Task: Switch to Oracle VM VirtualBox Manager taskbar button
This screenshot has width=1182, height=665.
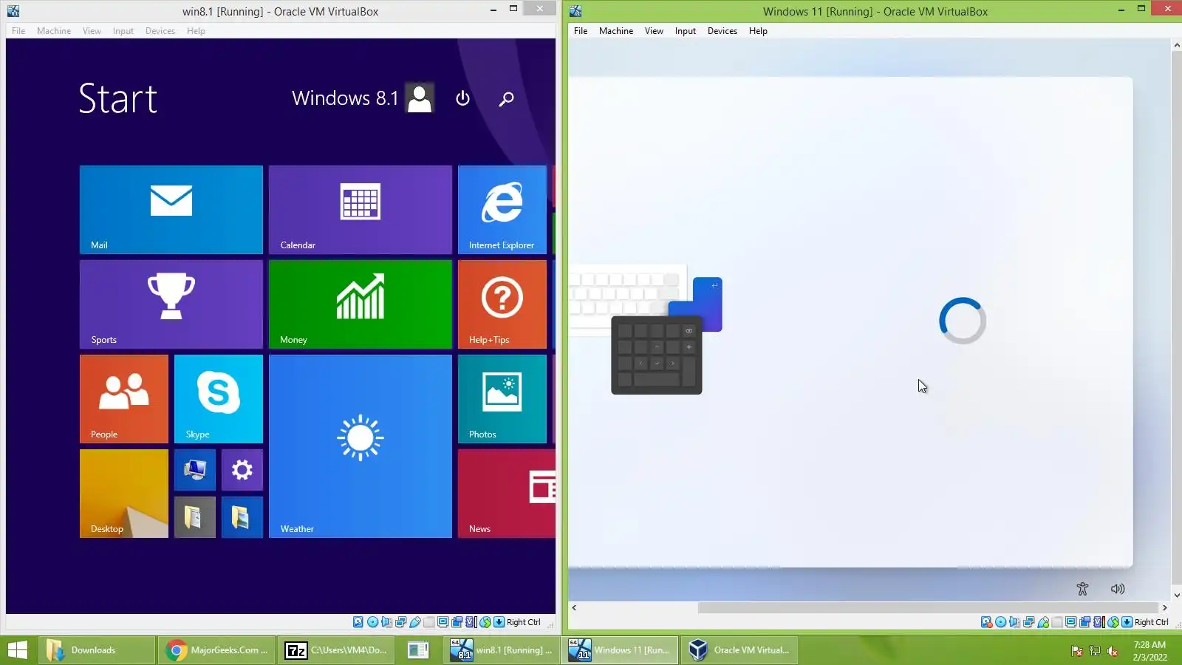Action: (x=739, y=650)
